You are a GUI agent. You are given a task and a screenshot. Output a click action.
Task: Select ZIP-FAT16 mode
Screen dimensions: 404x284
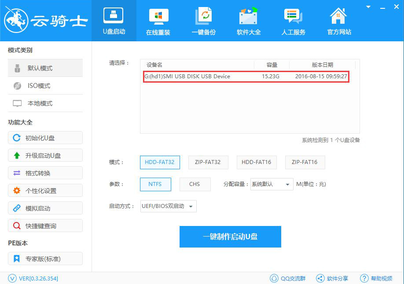click(305, 162)
